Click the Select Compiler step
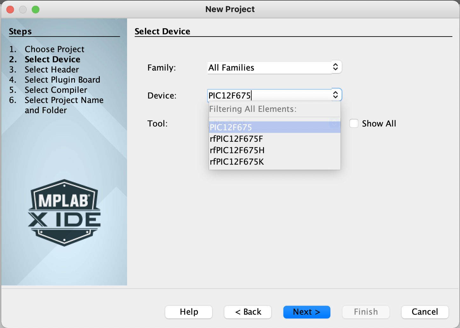Viewport: 460px width, 328px height. (x=56, y=90)
